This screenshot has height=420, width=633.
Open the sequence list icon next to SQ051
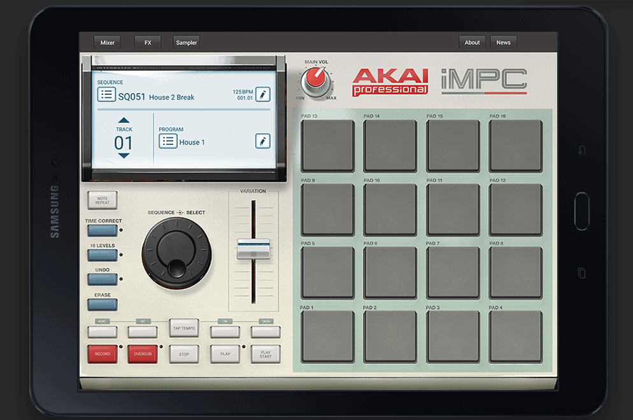[107, 94]
